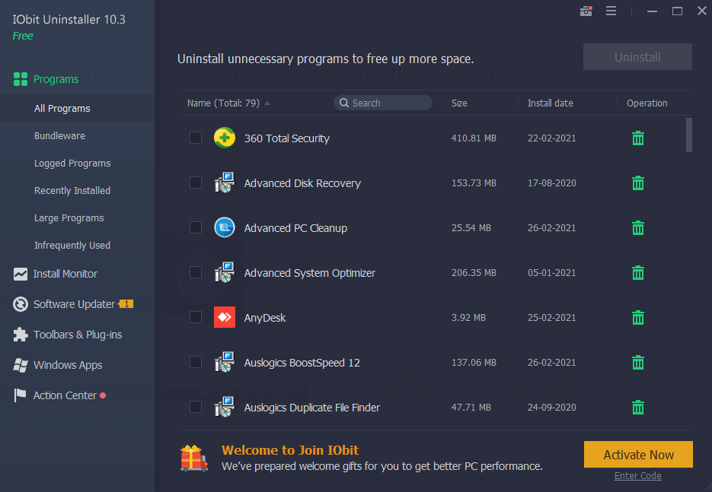Open the Enter Code link

coord(637,475)
